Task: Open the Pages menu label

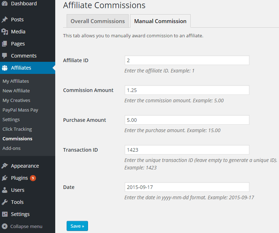Action: pyautogui.click(x=18, y=44)
